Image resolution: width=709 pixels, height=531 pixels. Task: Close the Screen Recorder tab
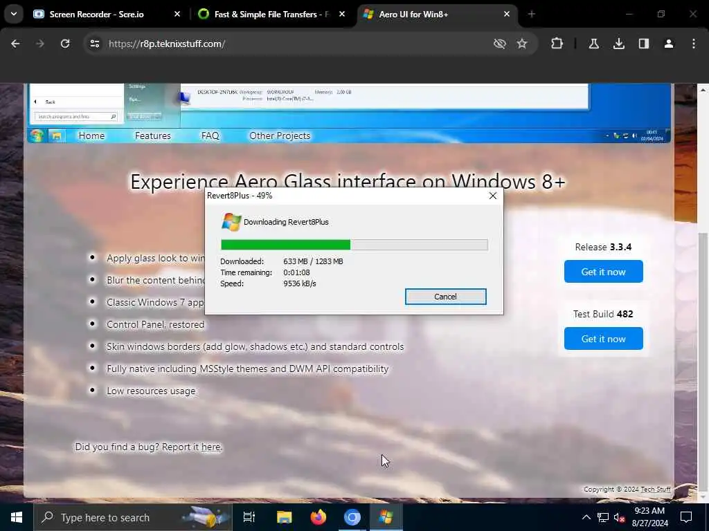pyautogui.click(x=177, y=15)
